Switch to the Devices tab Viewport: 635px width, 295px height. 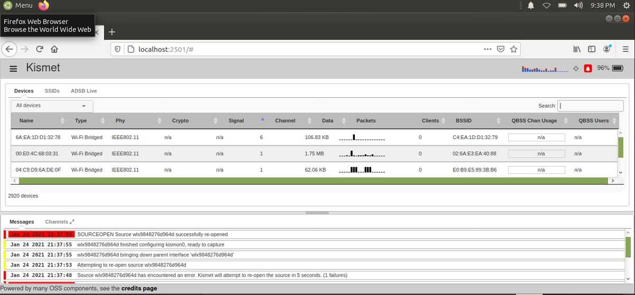click(24, 91)
